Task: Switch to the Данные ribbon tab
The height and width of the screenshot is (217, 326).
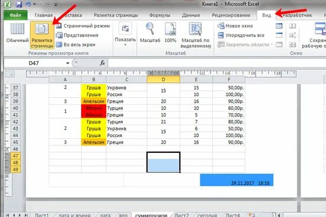Action: 191,15
